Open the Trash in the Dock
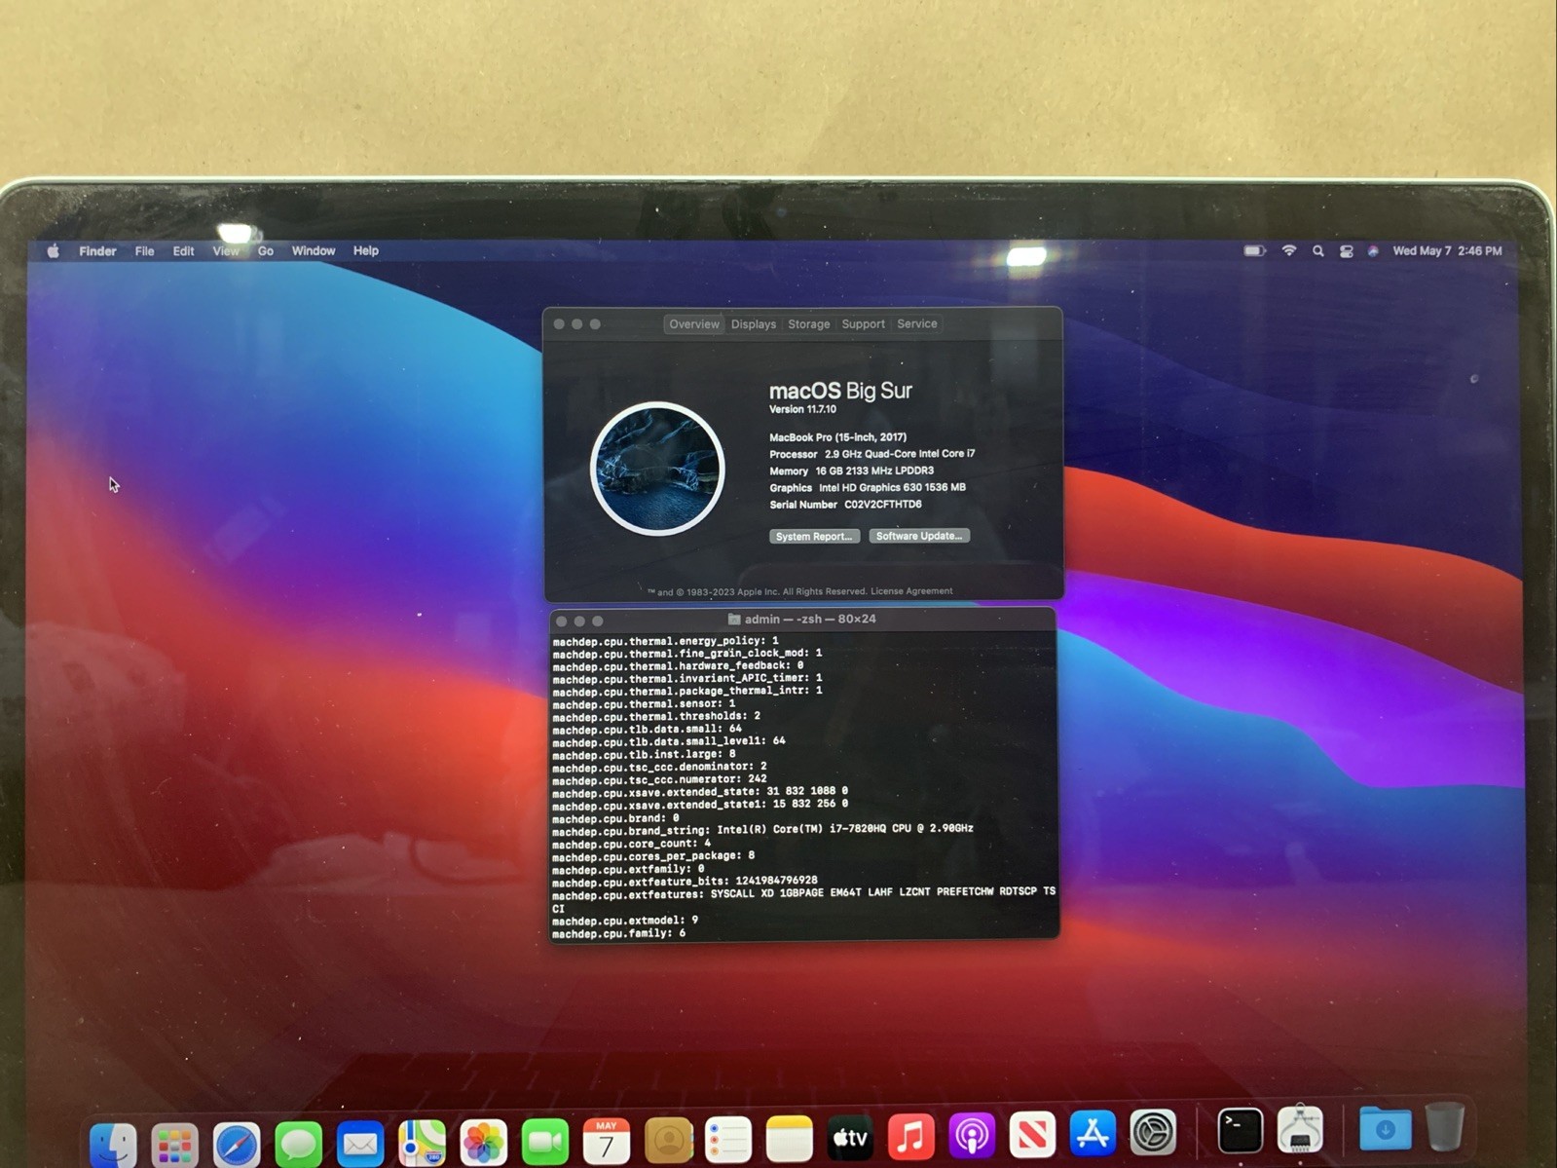This screenshot has width=1557, height=1168. point(1445,1126)
